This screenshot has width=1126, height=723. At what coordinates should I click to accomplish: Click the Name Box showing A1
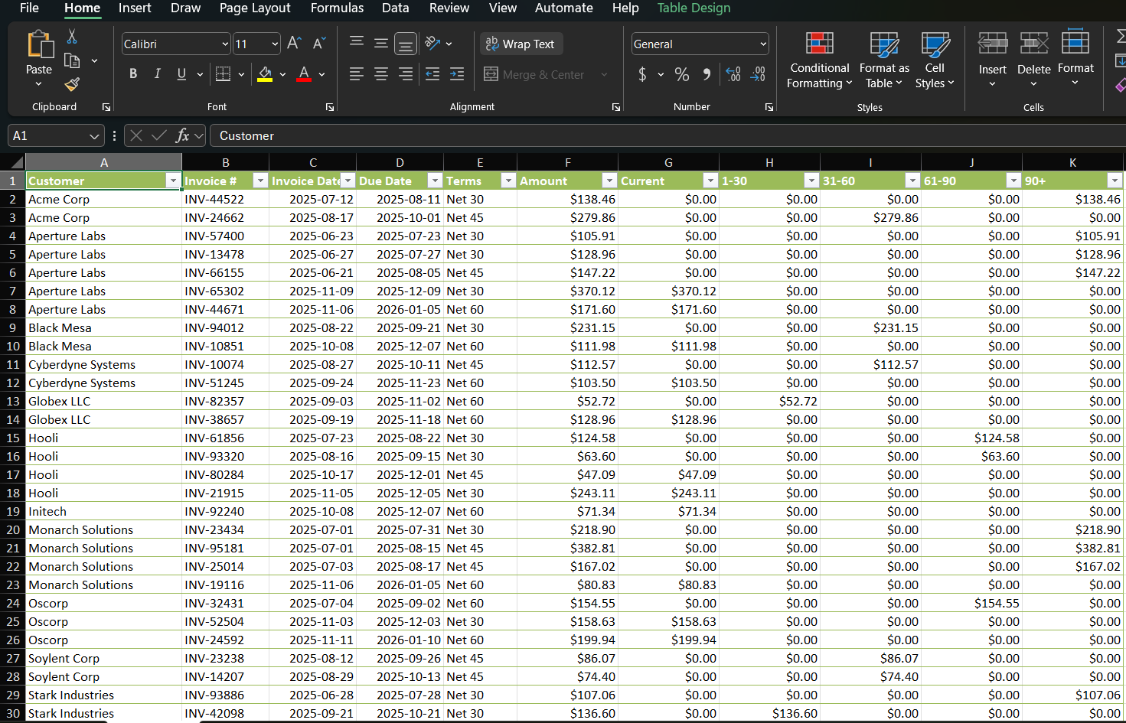tap(47, 136)
